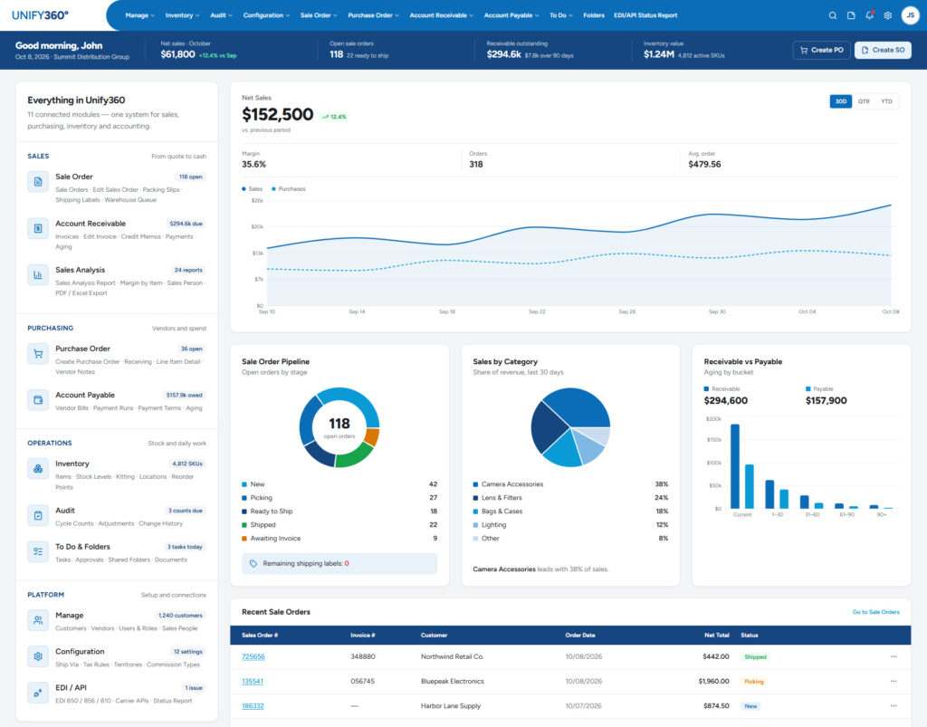Click the Shipped green legend swatch
The image size is (927, 727).
pyautogui.click(x=244, y=525)
